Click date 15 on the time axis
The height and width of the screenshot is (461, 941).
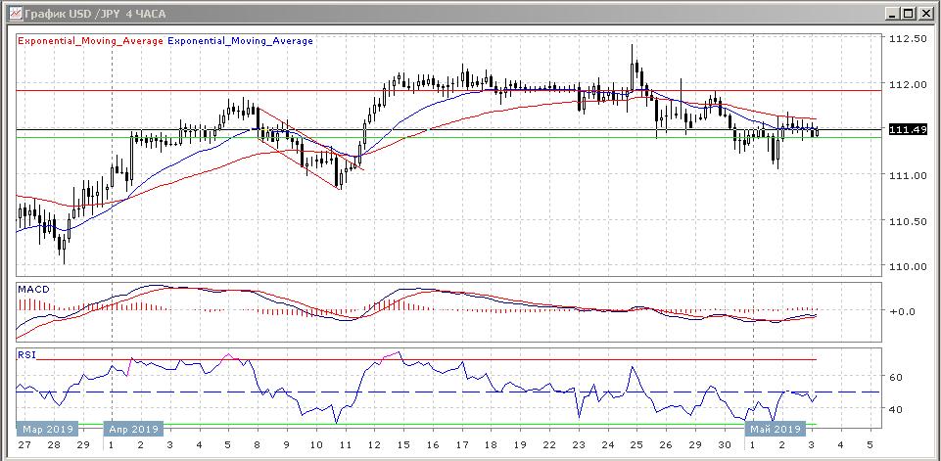[x=401, y=443]
